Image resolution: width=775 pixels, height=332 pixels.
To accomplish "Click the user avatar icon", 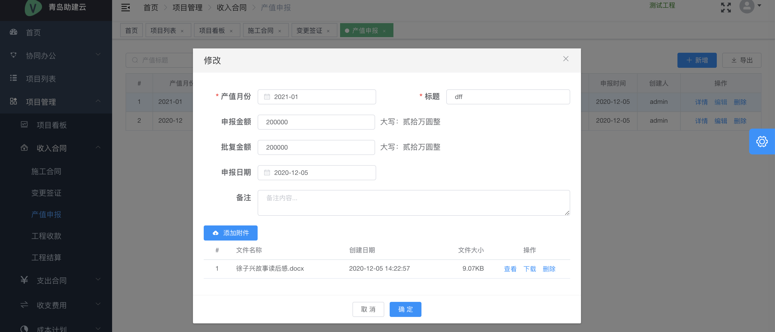I will click(746, 6).
